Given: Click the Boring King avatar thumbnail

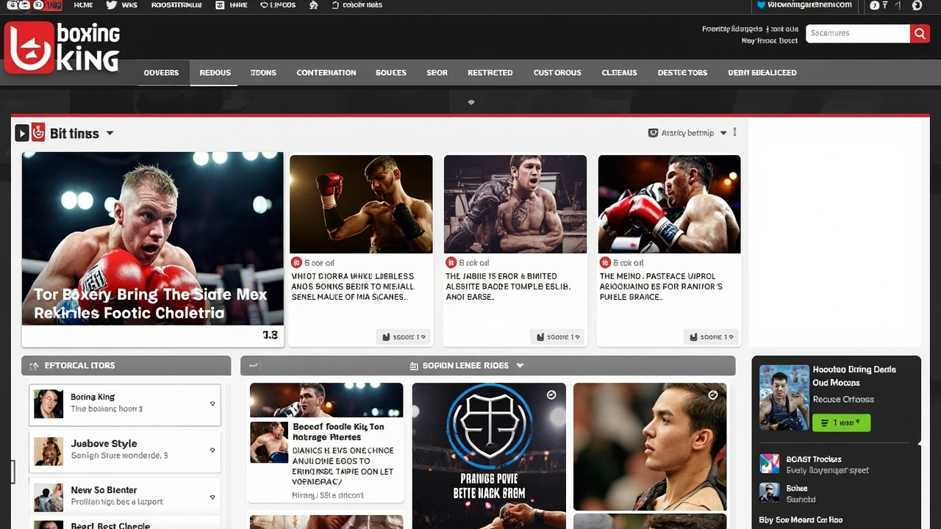Looking at the screenshot, I should coord(49,403).
